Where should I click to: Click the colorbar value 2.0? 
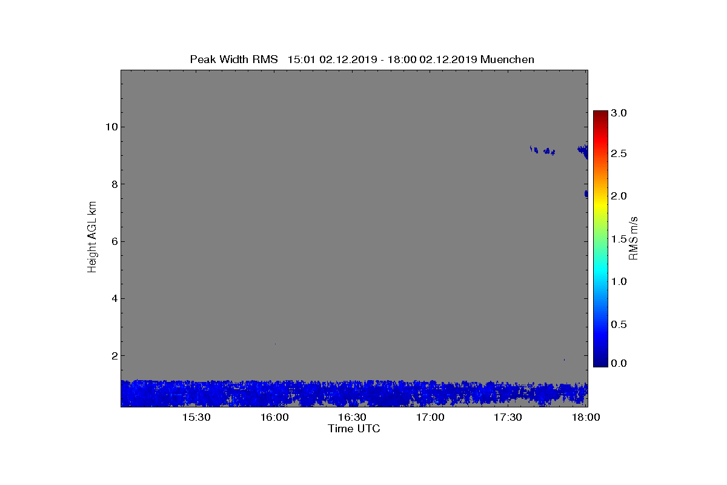(619, 196)
